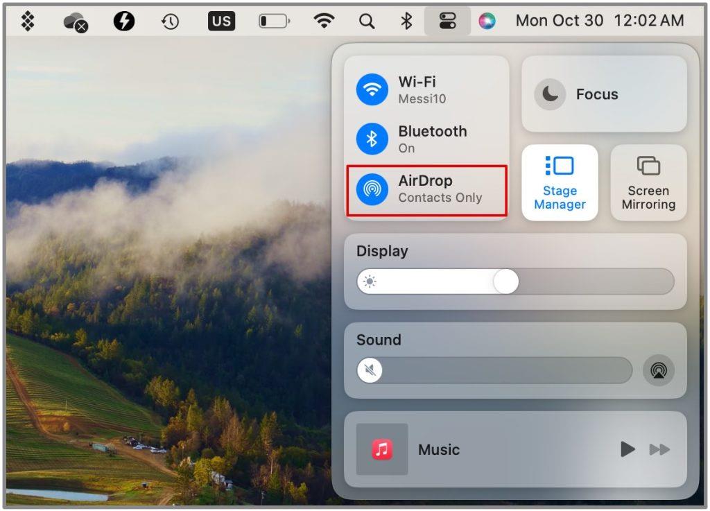Open the diamond-dots menu bar icon
Viewport: 710px width, 511px height.
(x=28, y=21)
